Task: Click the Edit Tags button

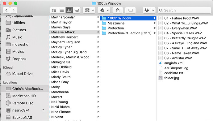Action: (x=130, y=10)
